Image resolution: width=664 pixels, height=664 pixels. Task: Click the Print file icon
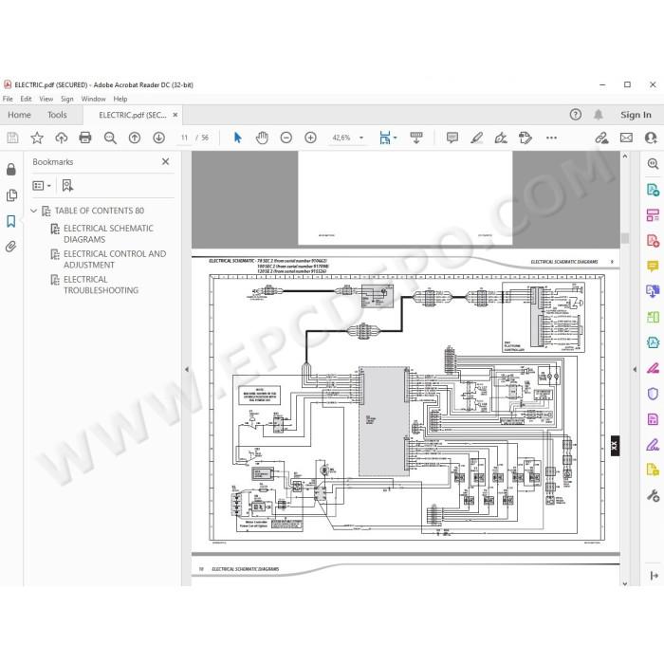85,138
